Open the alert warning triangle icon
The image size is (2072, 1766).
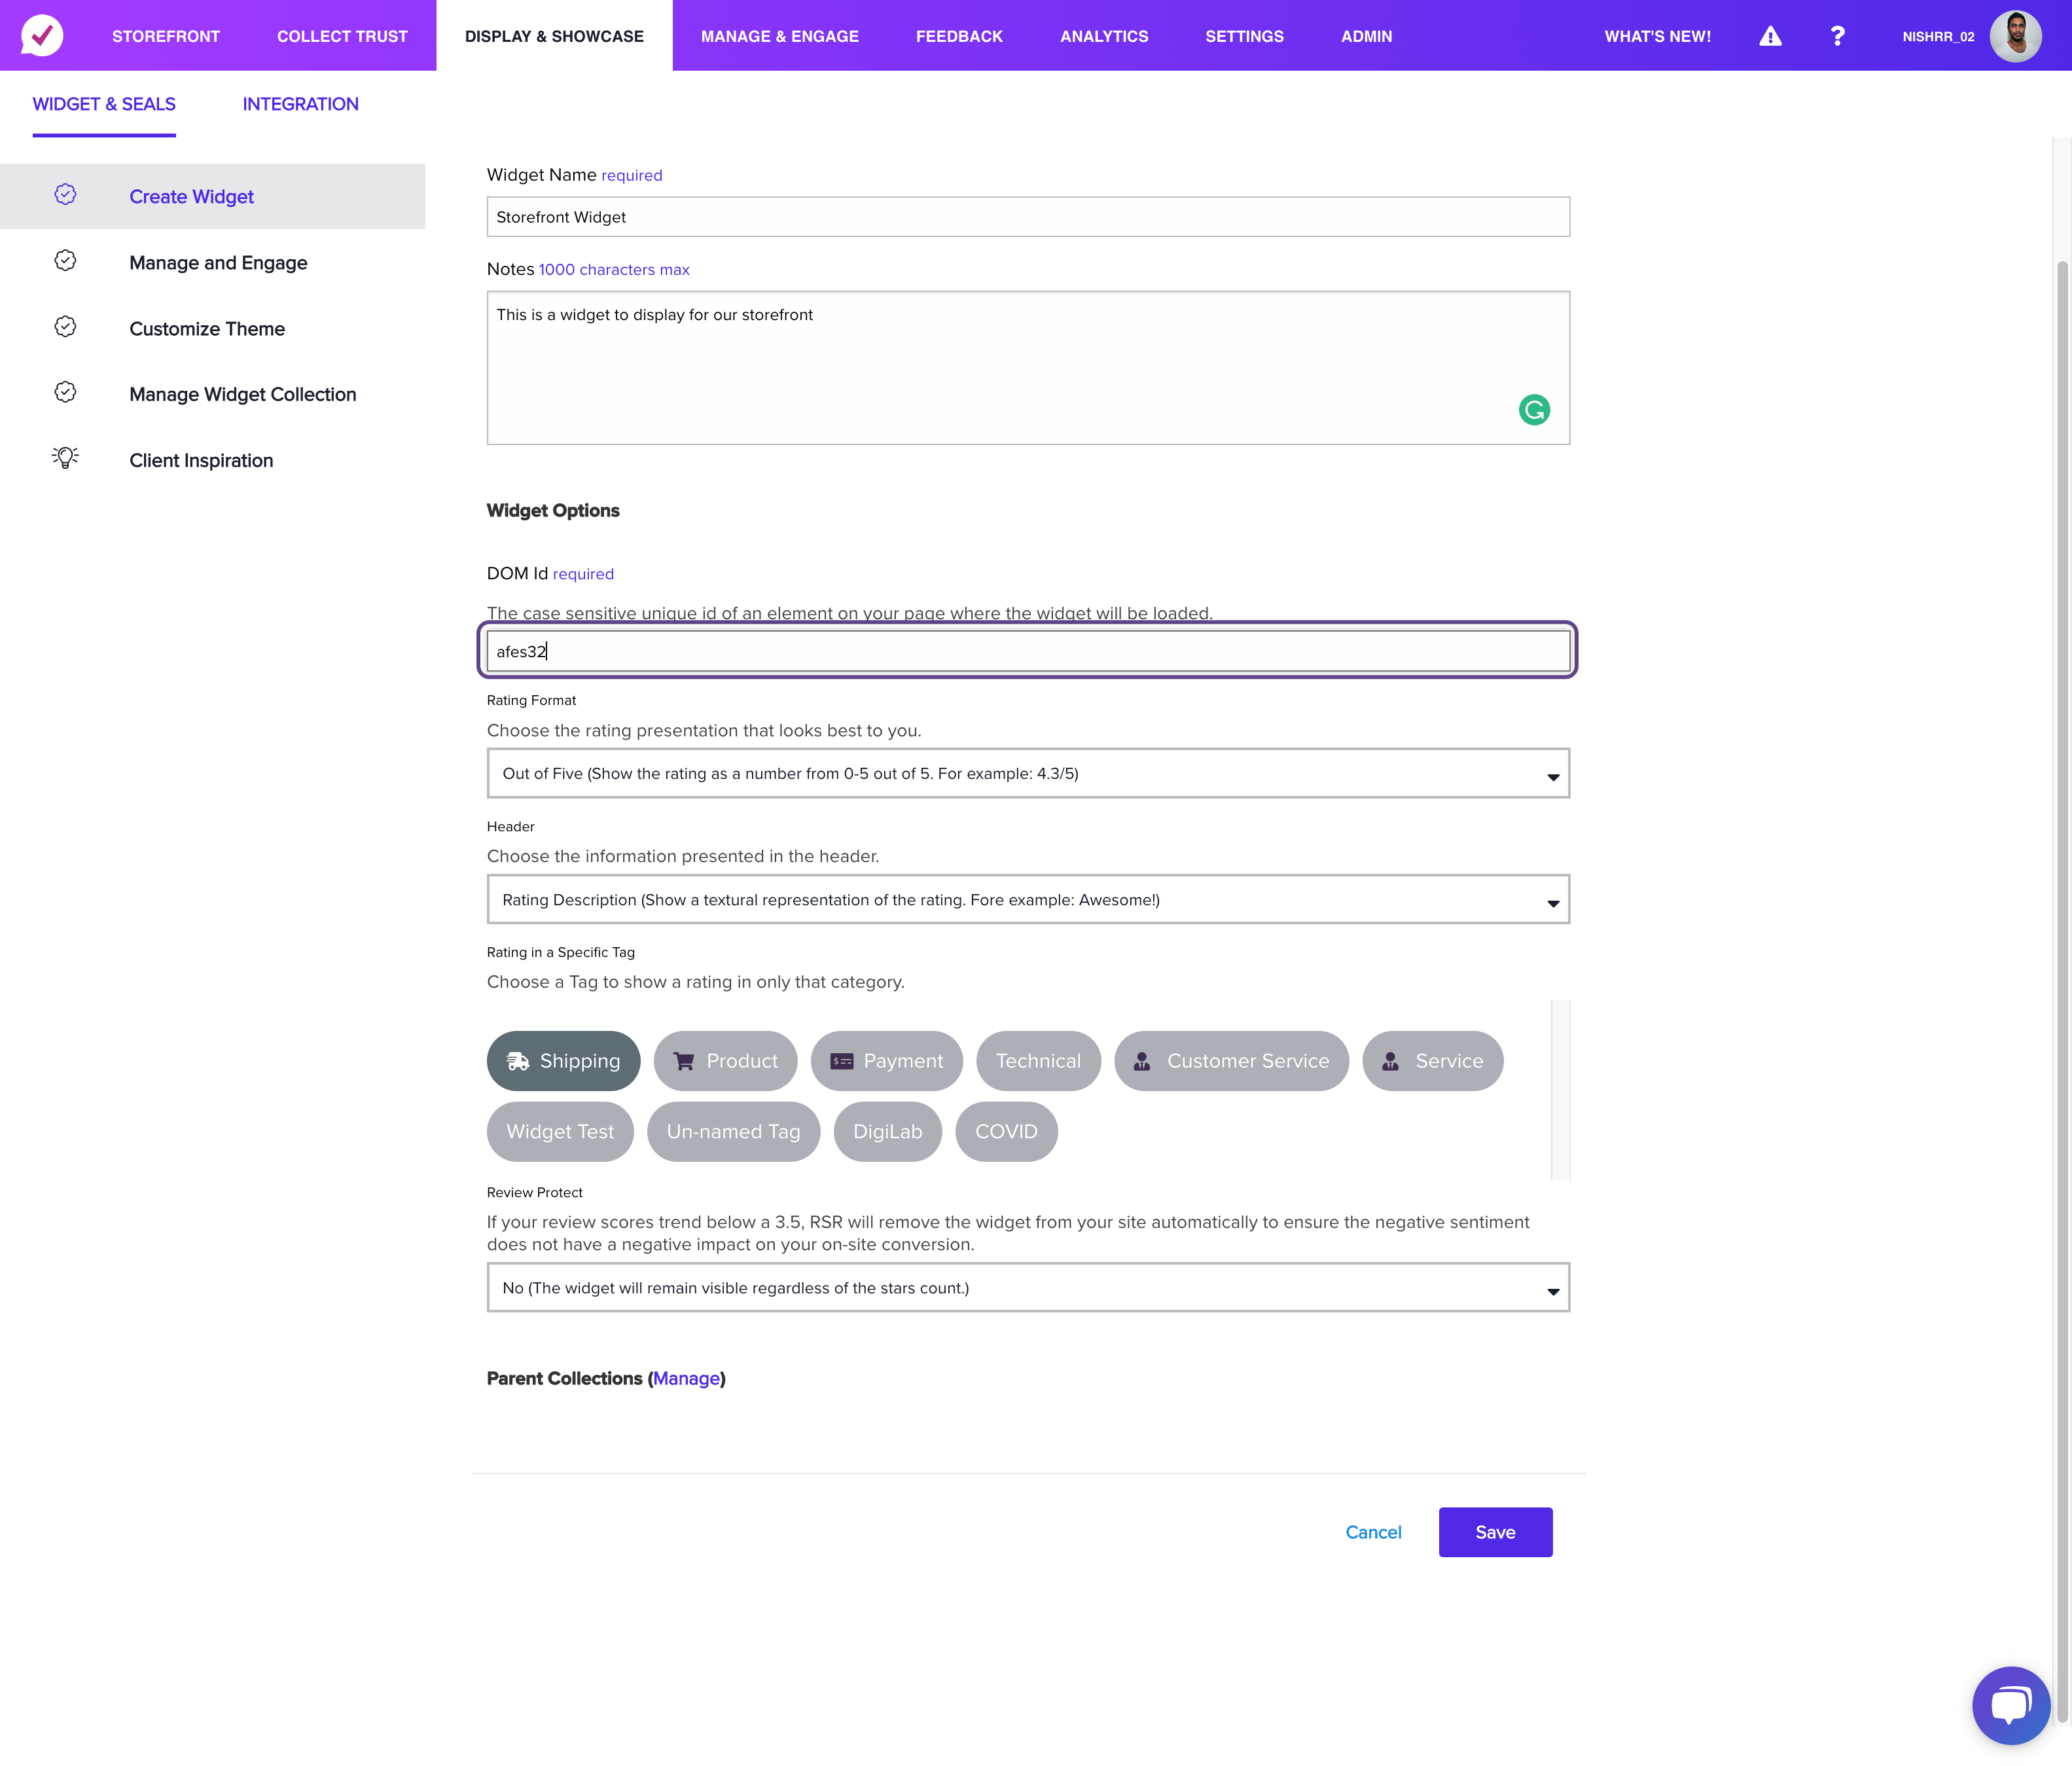tap(1770, 36)
